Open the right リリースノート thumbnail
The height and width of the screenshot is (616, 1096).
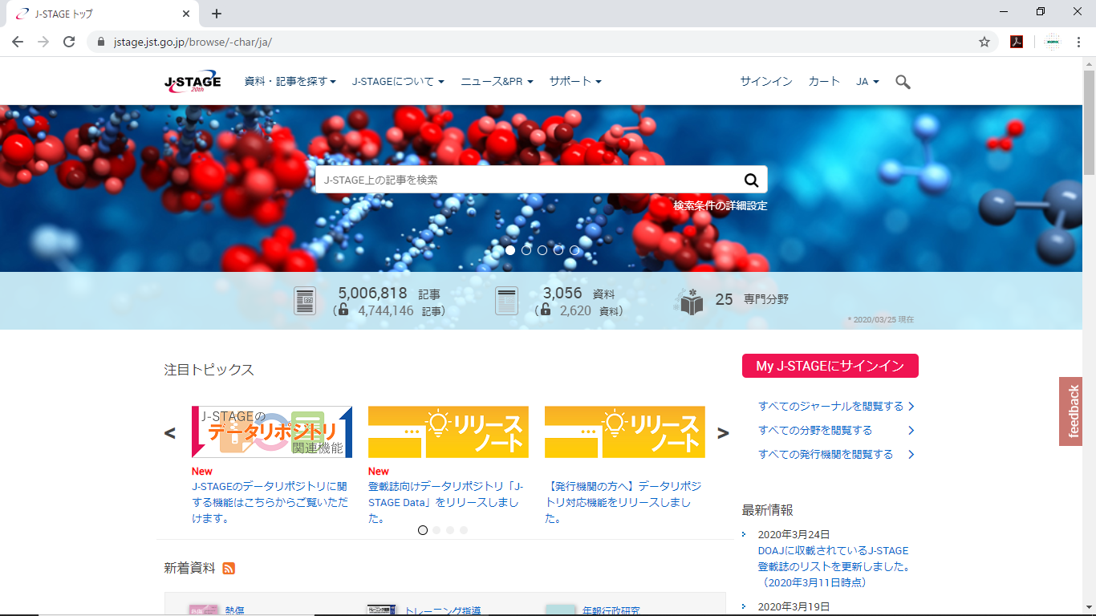click(625, 432)
